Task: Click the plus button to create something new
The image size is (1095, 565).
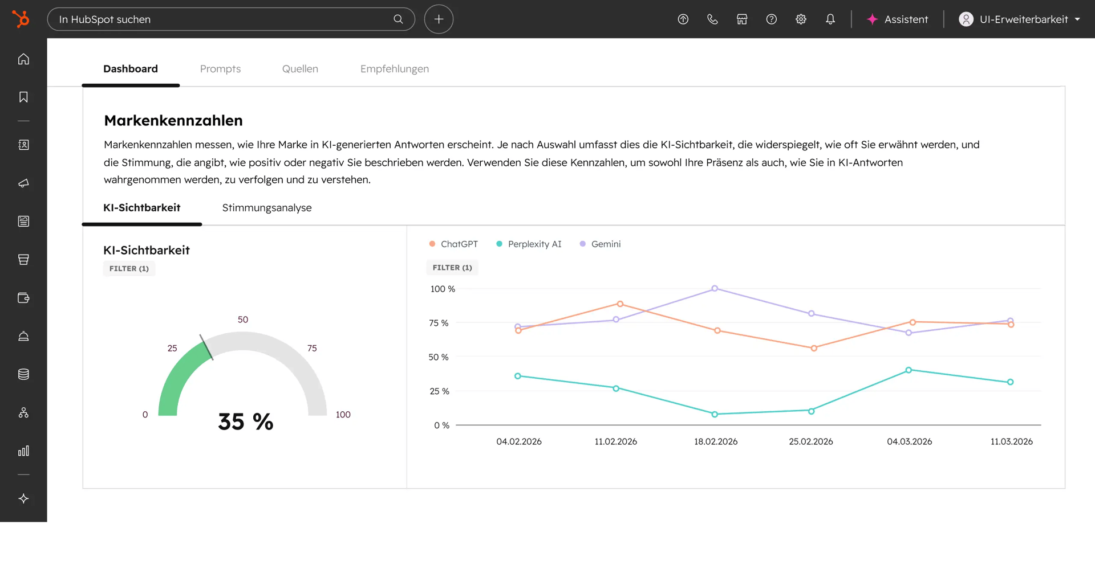Action: click(x=439, y=19)
